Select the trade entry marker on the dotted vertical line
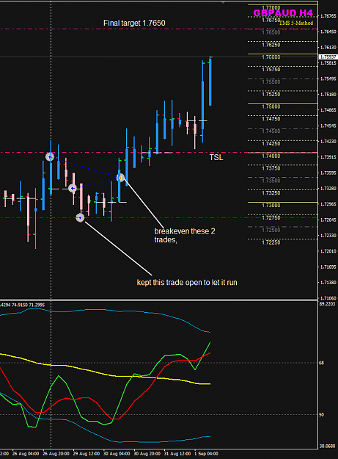 coord(51,157)
